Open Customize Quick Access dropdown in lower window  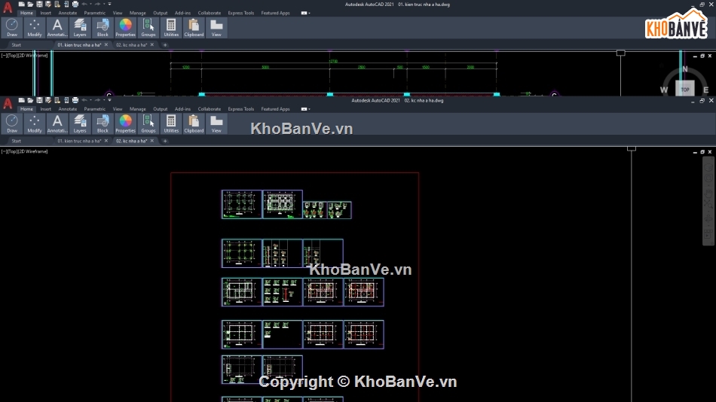(x=109, y=100)
